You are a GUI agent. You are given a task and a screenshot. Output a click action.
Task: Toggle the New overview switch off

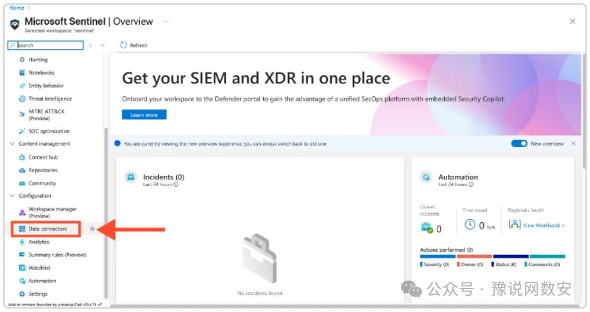coord(519,144)
